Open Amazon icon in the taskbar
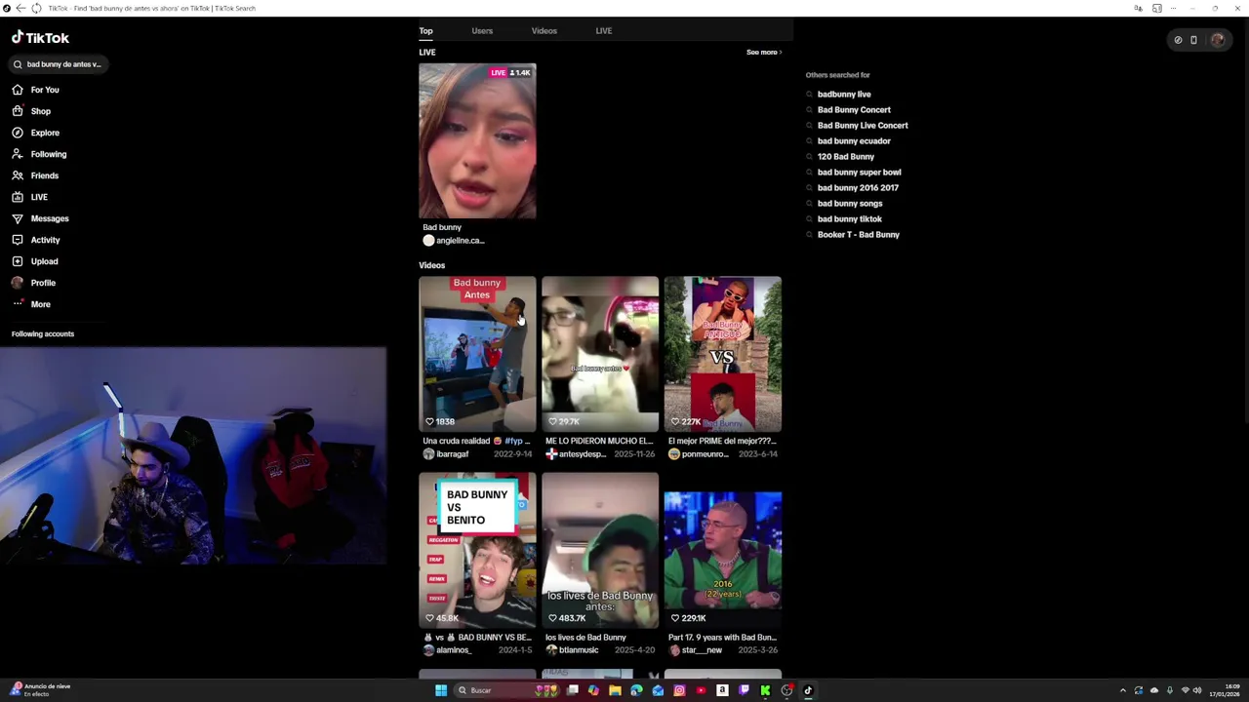 tap(722, 690)
